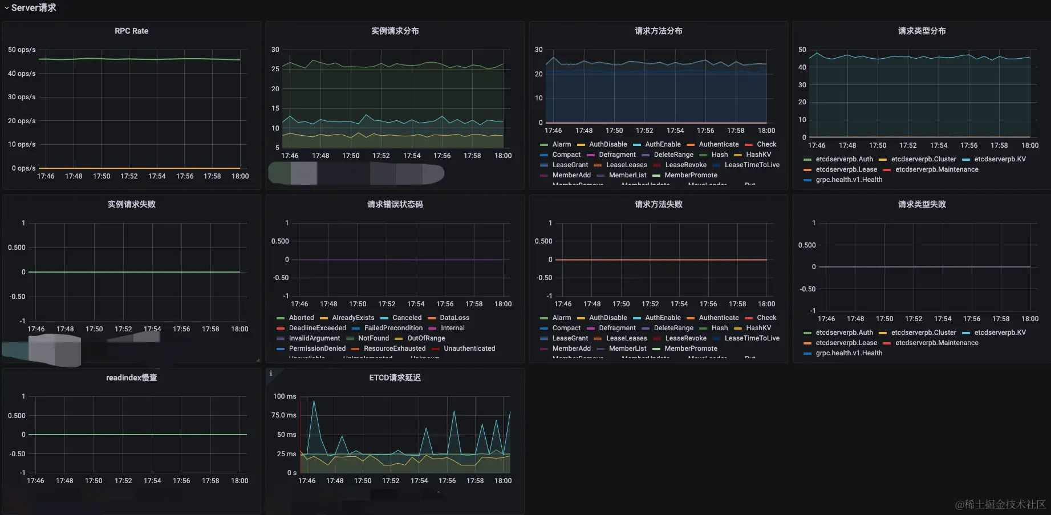Screen dimensions: 1051x515
Task: Click Canceled color swatch in 请求错误状态码 legend
Action: [x=384, y=318]
